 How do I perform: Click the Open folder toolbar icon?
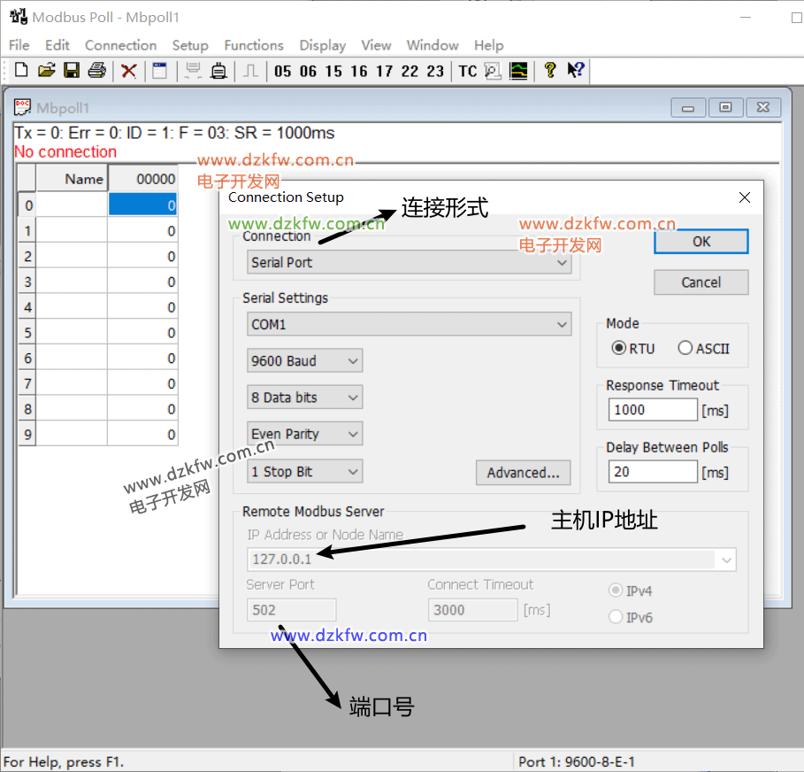[46, 71]
